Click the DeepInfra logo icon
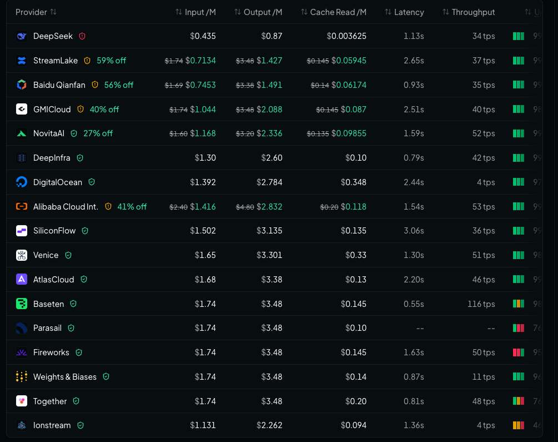This screenshot has width=558, height=442. [x=22, y=158]
